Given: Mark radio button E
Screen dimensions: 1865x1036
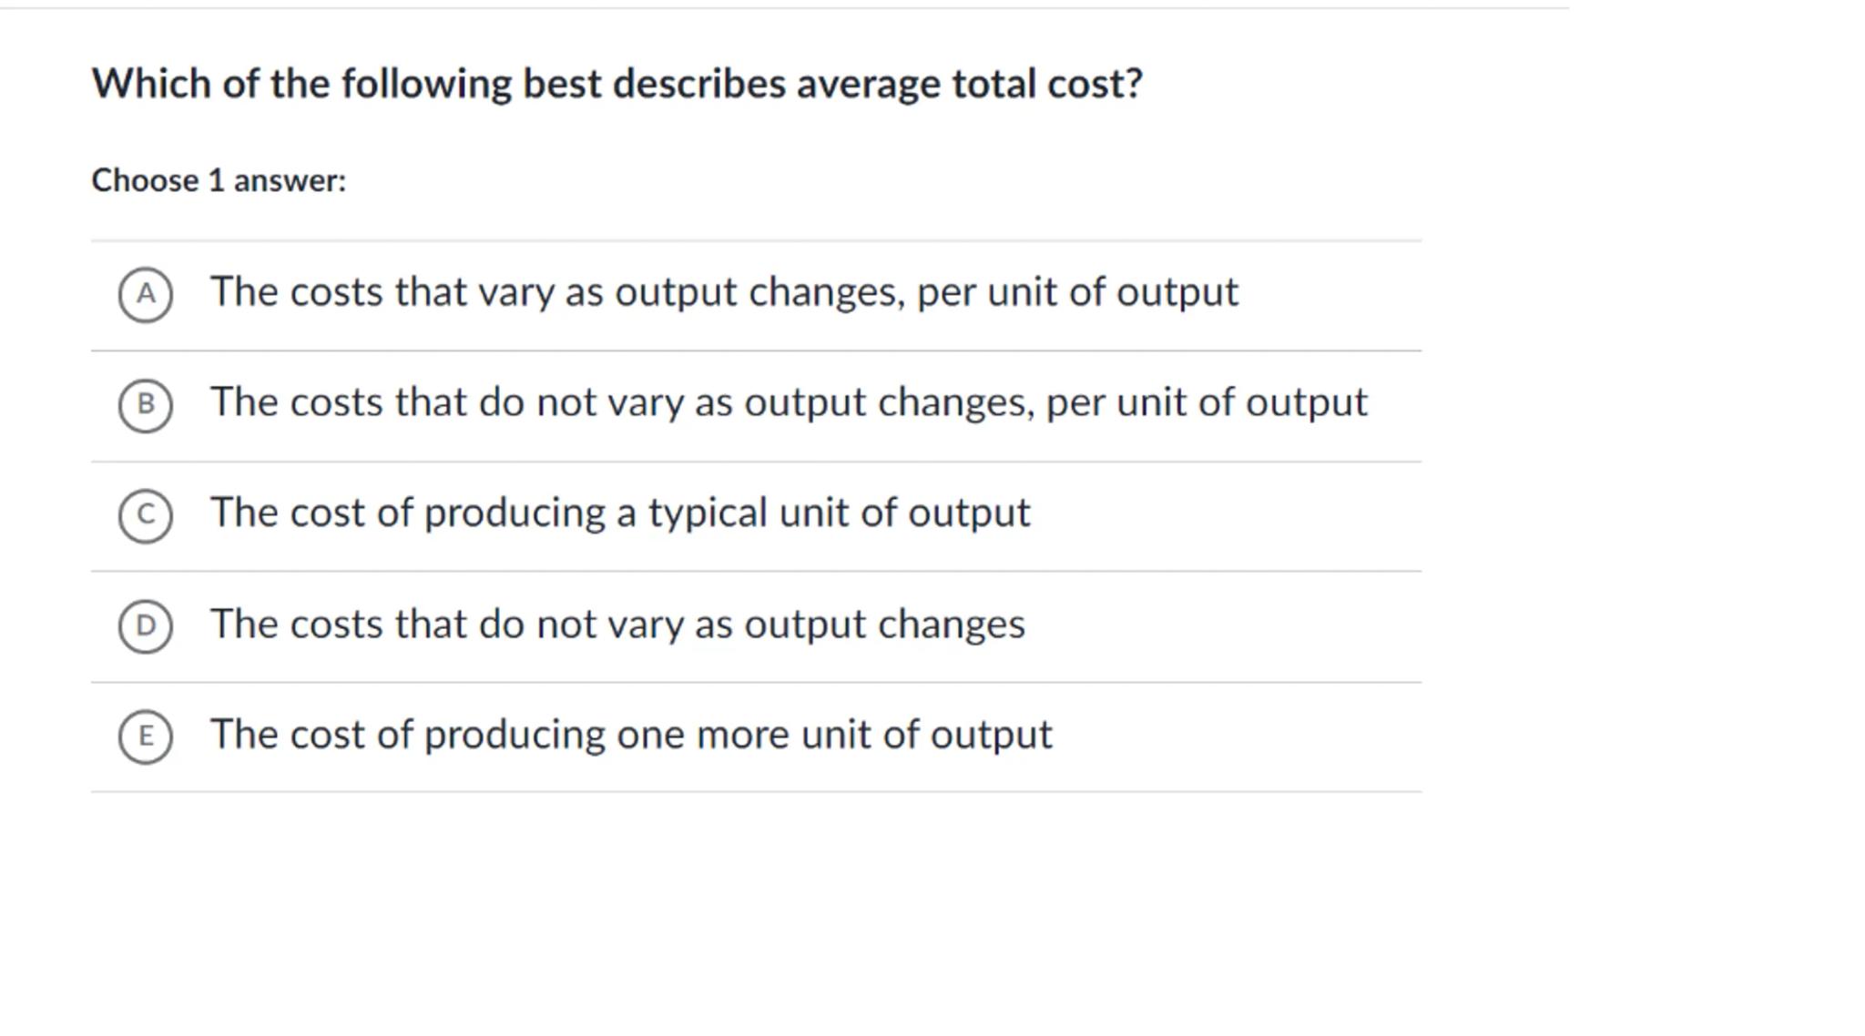Looking at the screenshot, I should [146, 736].
